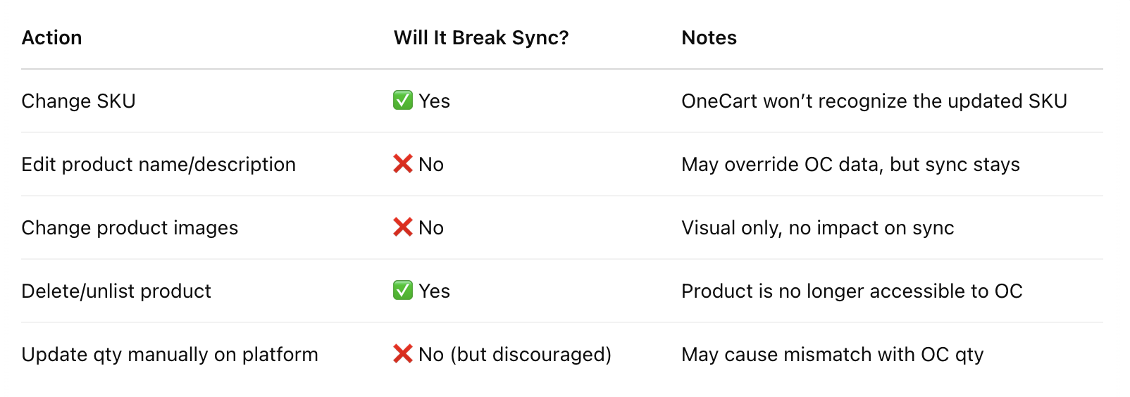Image resolution: width=1130 pixels, height=397 pixels.
Task: Select the Will It Break Sync? header
Action: pyautogui.click(x=480, y=38)
